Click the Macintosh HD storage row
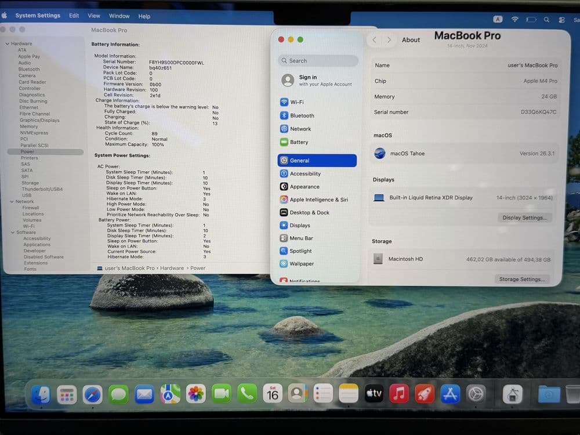Viewport: 580px width, 435px height. pos(462,259)
